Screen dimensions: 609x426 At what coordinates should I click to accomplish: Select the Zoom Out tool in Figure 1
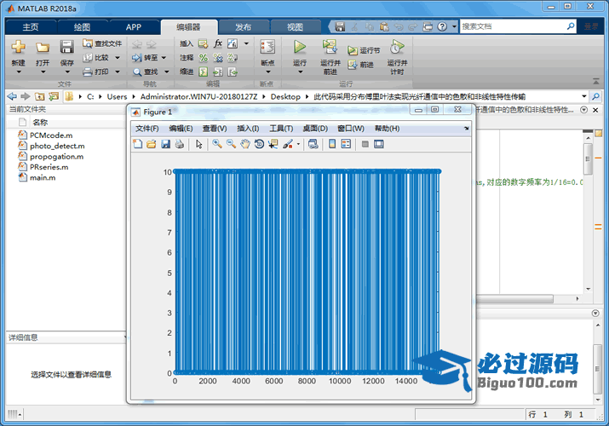click(x=231, y=144)
